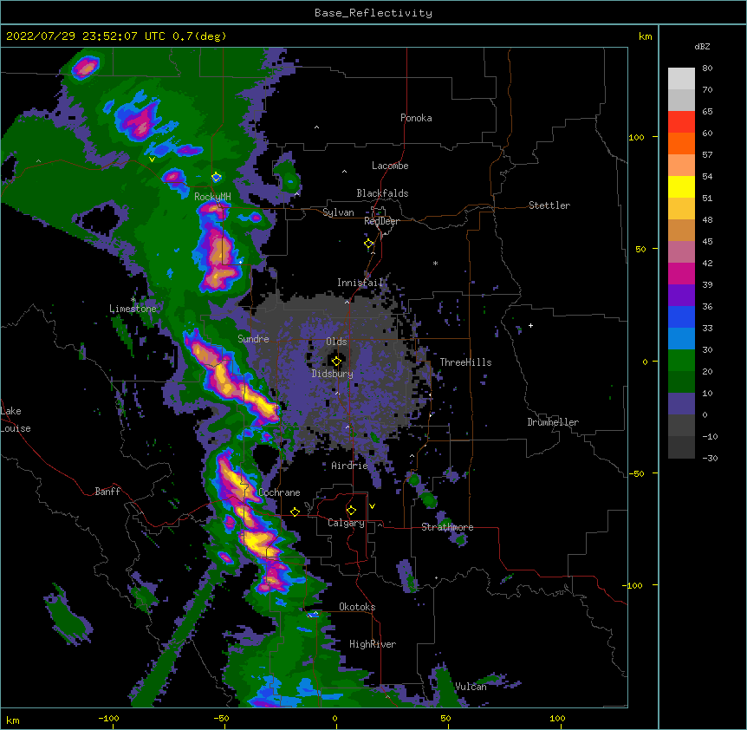Click the RedDeer city label
Viewport: 747px width, 730px height.
pyautogui.click(x=381, y=221)
